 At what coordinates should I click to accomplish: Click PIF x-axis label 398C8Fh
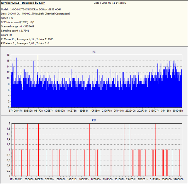coord(179,179)
